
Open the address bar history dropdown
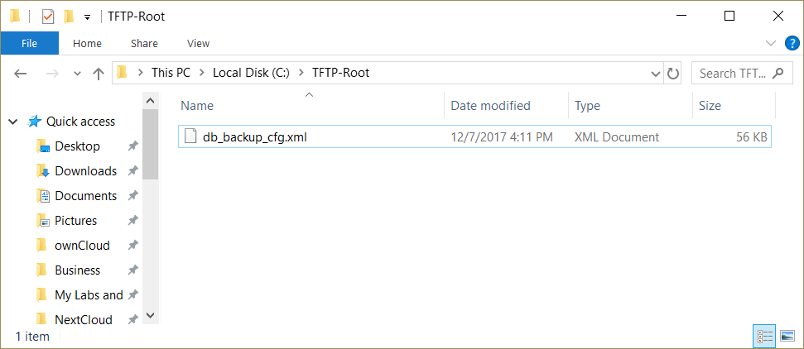click(654, 73)
